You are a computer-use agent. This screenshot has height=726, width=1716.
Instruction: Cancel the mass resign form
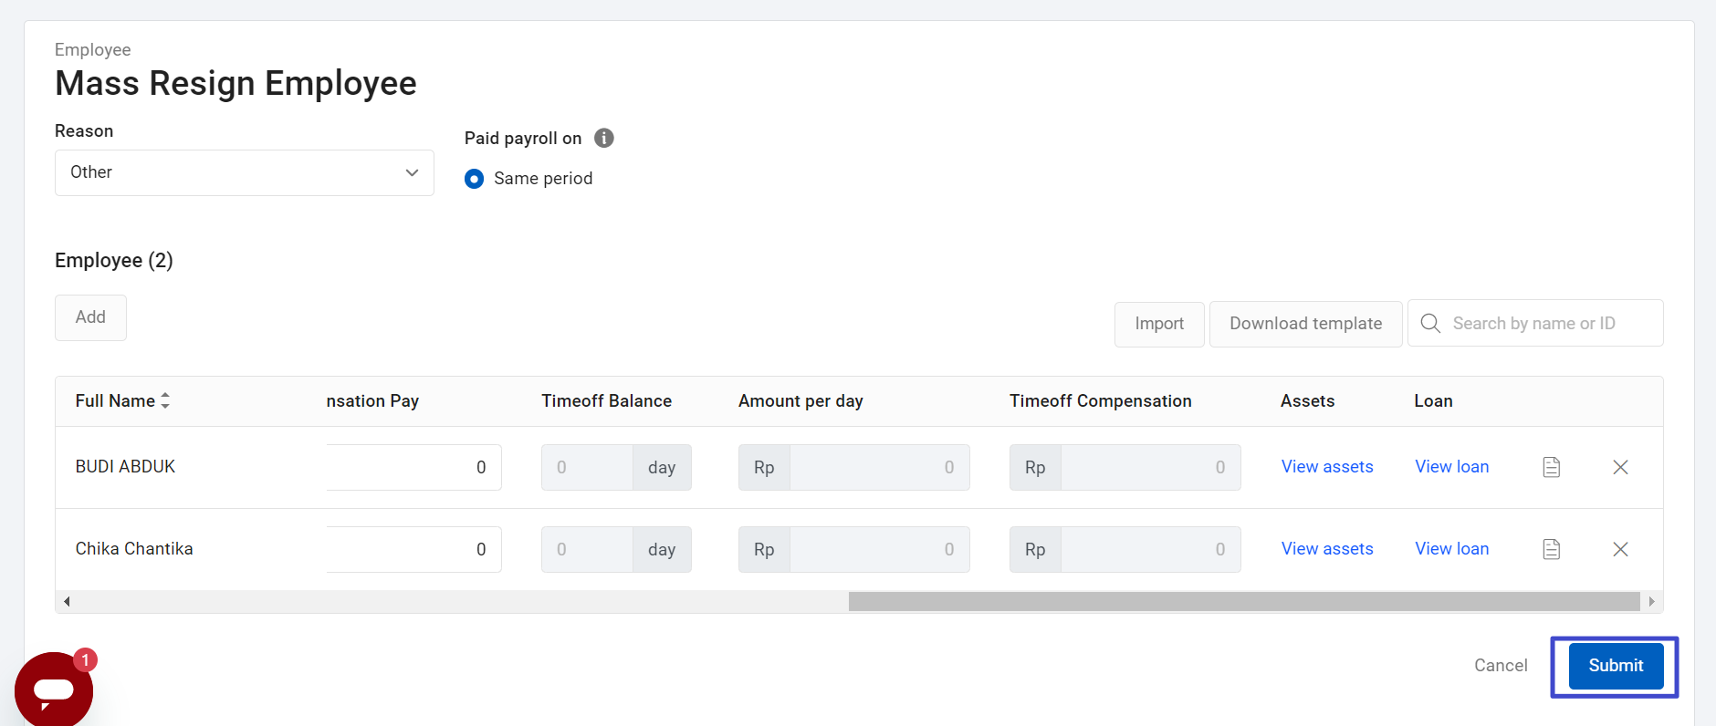[1500, 666]
